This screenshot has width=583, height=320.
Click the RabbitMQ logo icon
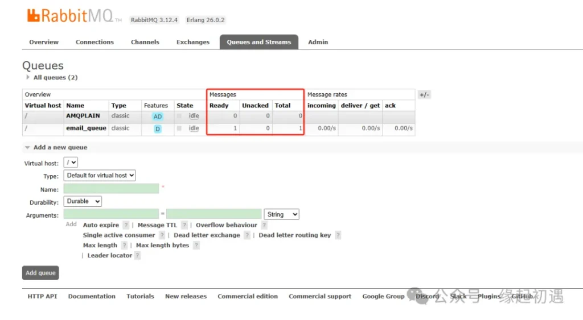33,16
